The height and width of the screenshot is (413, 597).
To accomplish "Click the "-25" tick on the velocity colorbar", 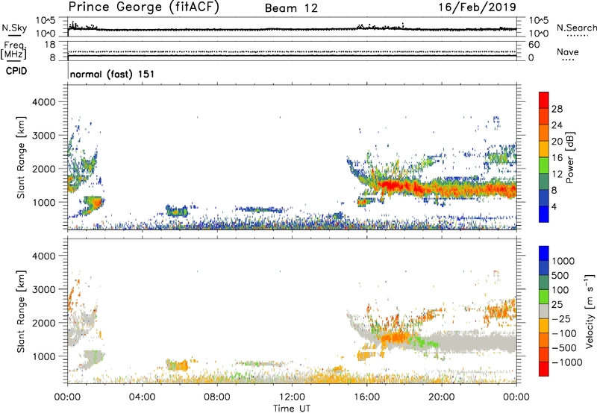I will [560, 319].
